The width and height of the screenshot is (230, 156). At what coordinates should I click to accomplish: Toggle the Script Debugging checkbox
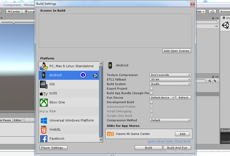click(151, 111)
